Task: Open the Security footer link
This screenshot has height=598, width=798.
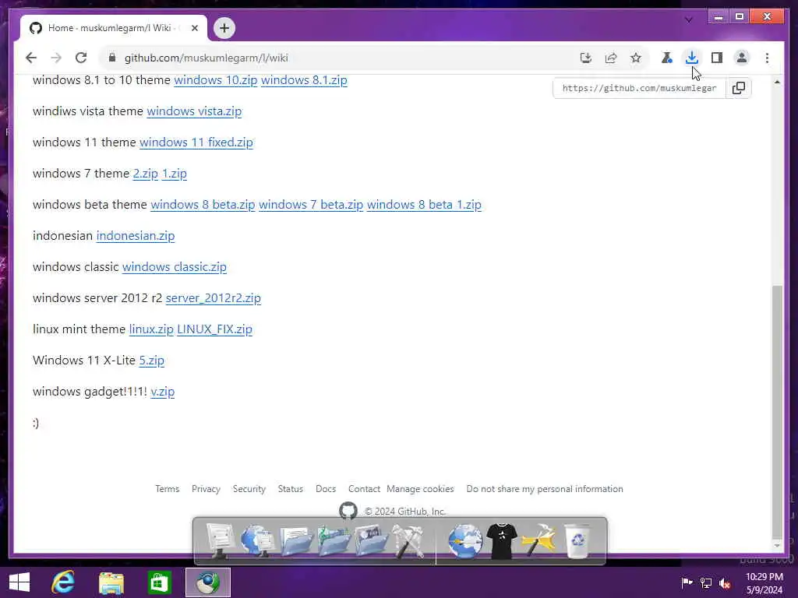Action: 249,489
